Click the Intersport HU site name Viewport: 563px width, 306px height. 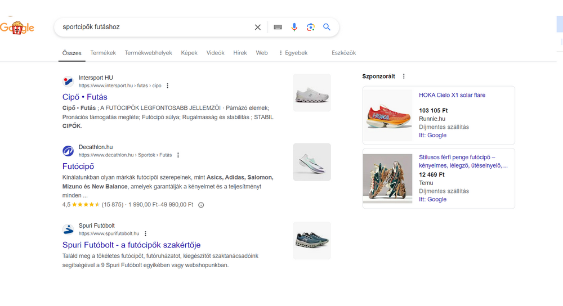[96, 78]
